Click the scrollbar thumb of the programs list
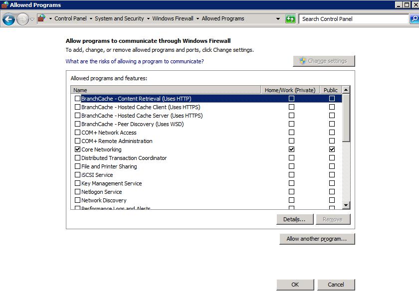Image resolution: width=419 pixels, height=295 pixels. 346,118
